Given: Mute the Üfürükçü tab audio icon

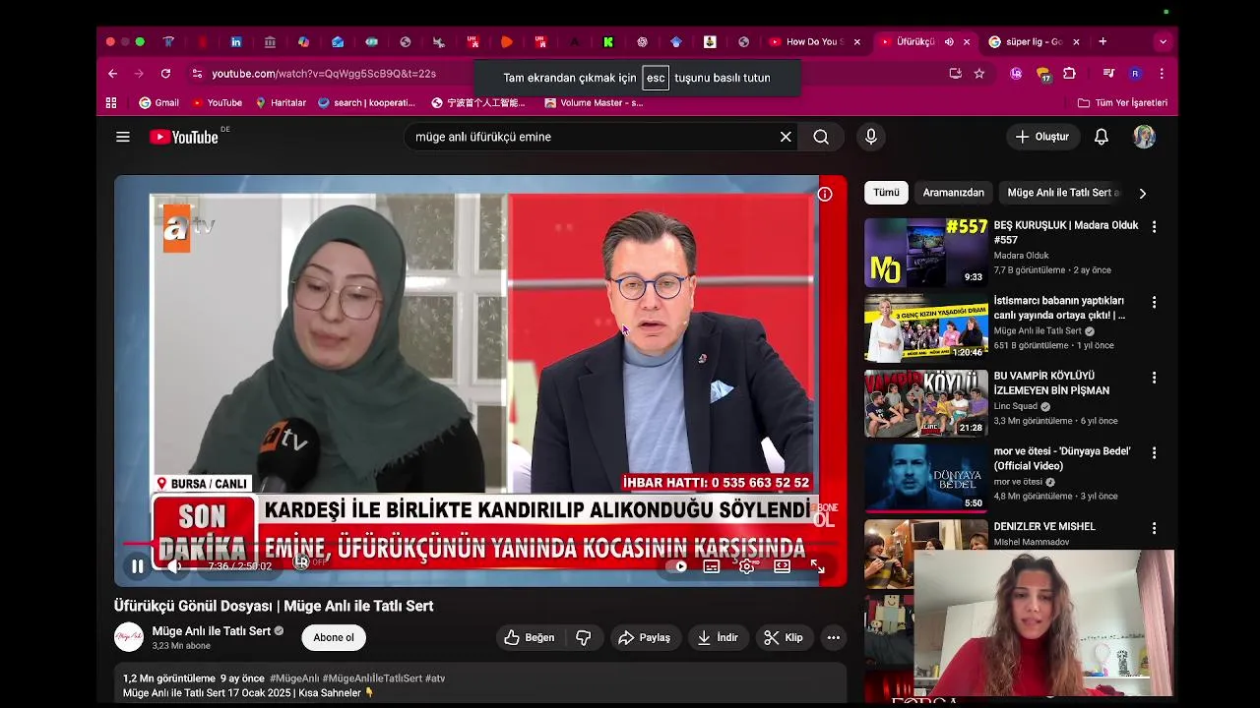Looking at the screenshot, I should click(x=949, y=42).
